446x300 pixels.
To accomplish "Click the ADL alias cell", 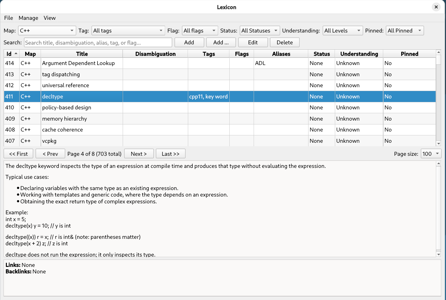I will point(281,63).
